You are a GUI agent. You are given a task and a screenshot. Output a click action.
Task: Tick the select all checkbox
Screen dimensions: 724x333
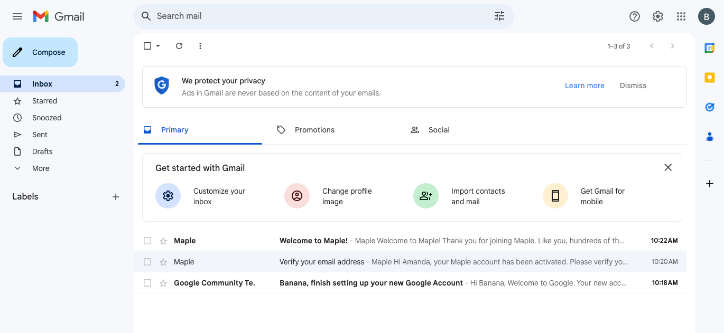pyautogui.click(x=147, y=46)
